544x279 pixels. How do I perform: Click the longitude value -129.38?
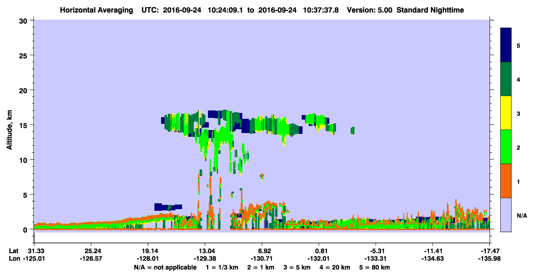click(205, 259)
